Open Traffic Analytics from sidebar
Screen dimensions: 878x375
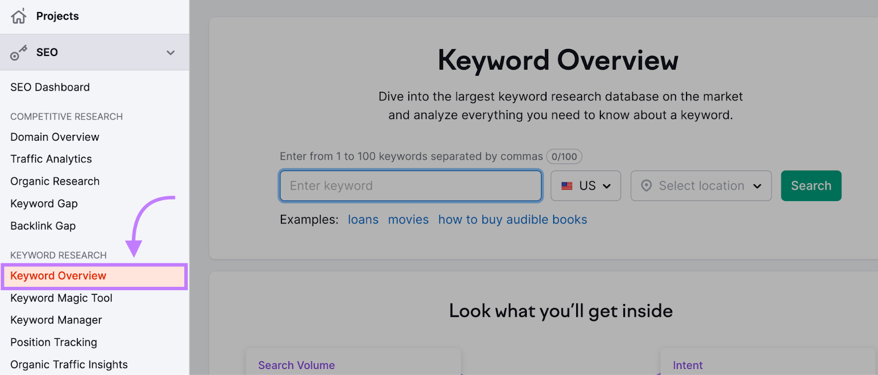[51, 159]
